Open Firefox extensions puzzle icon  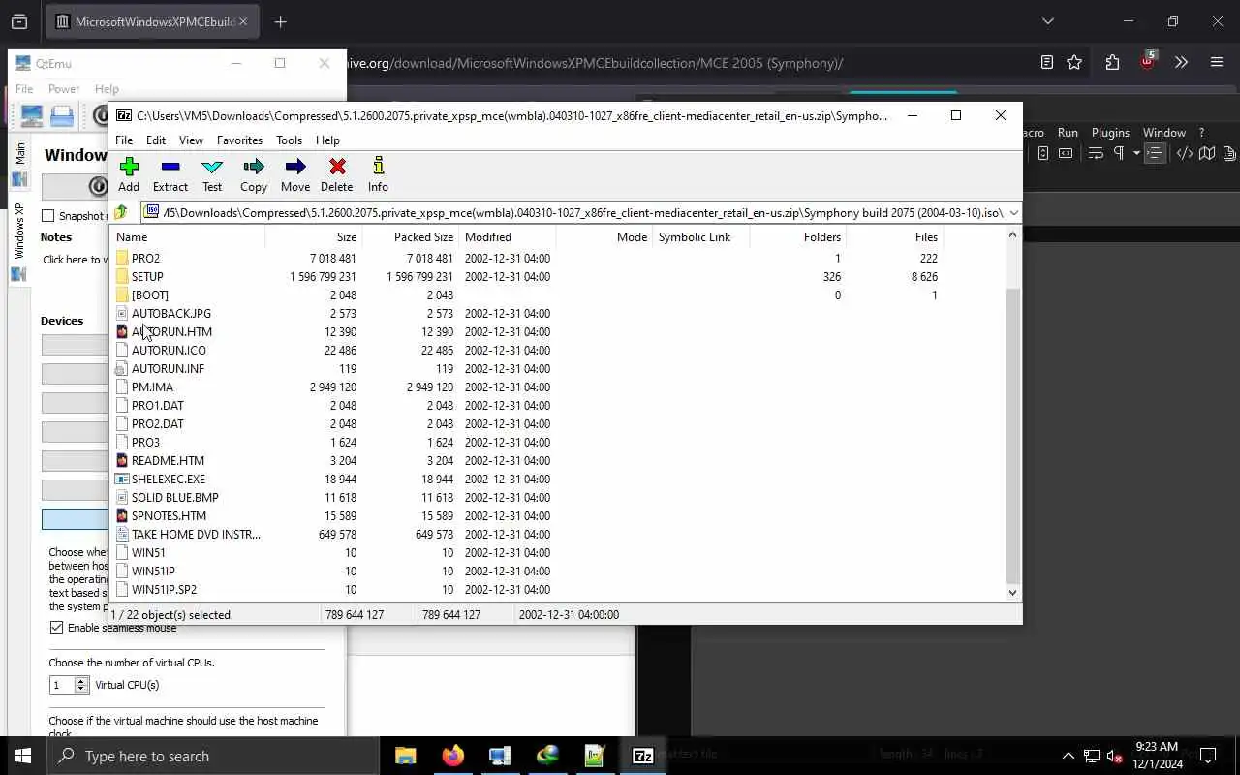click(1112, 63)
